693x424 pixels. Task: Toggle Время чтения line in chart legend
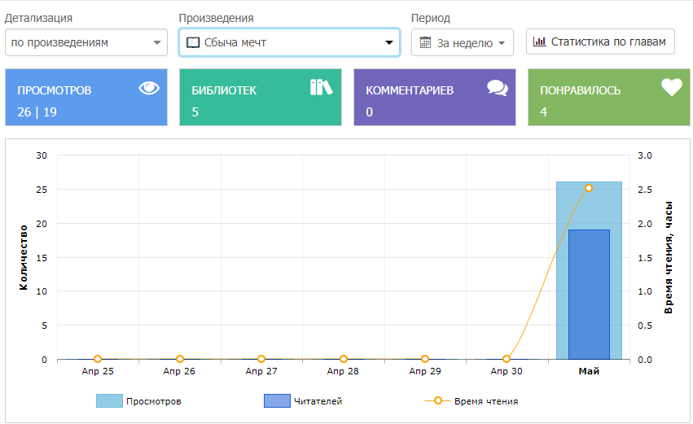471,401
